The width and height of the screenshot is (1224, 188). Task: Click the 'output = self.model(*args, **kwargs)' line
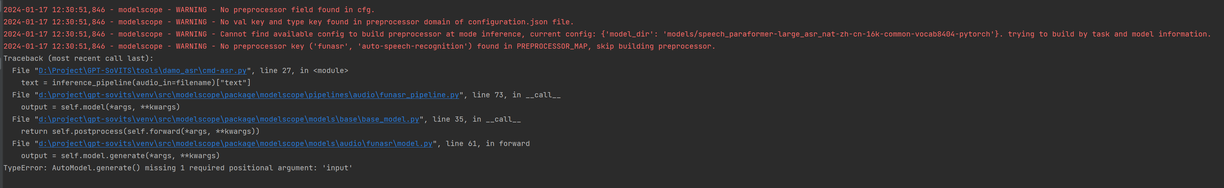point(100,107)
